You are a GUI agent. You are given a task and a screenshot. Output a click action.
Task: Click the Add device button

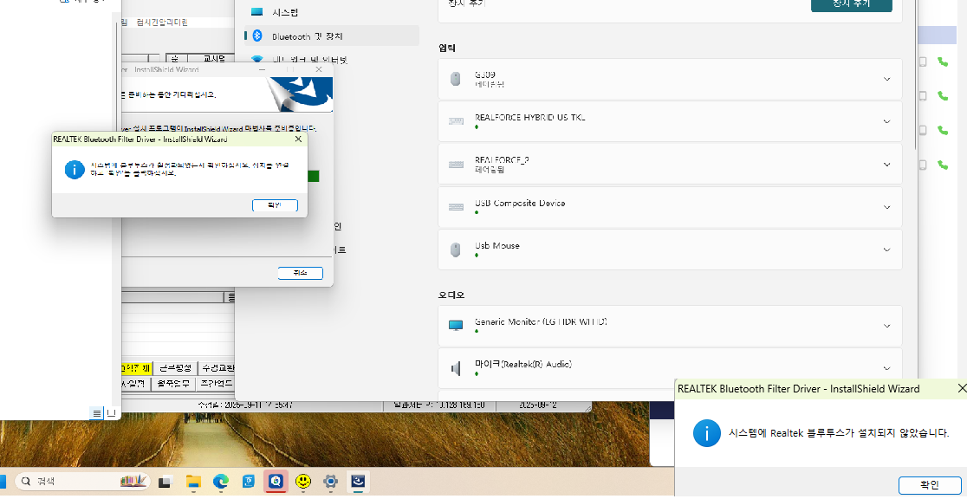point(851,3)
